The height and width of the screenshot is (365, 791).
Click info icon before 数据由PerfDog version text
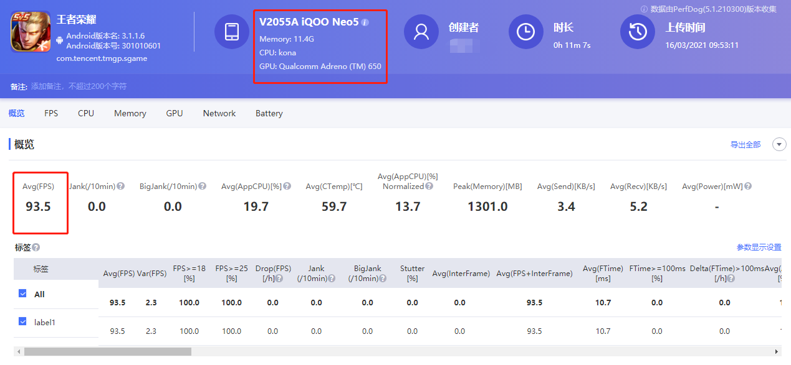[645, 9]
